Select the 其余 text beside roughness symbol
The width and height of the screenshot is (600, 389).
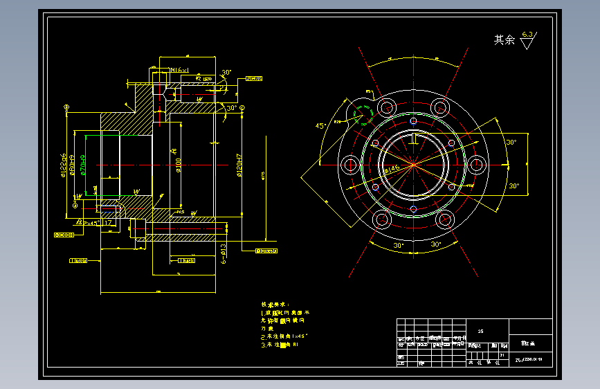coord(504,39)
